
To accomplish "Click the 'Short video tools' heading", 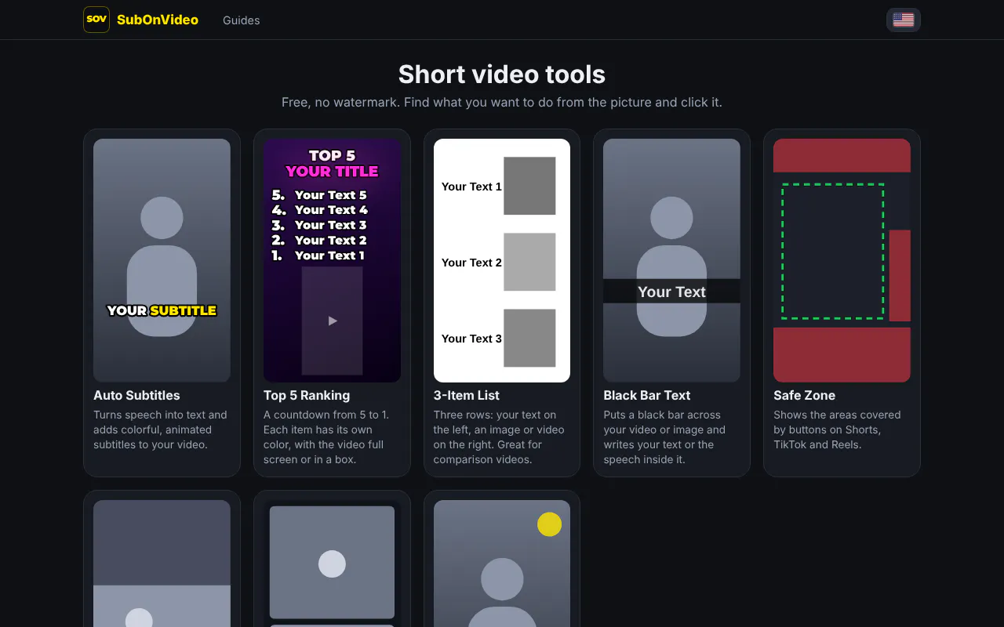I will pyautogui.click(x=502, y=74).
